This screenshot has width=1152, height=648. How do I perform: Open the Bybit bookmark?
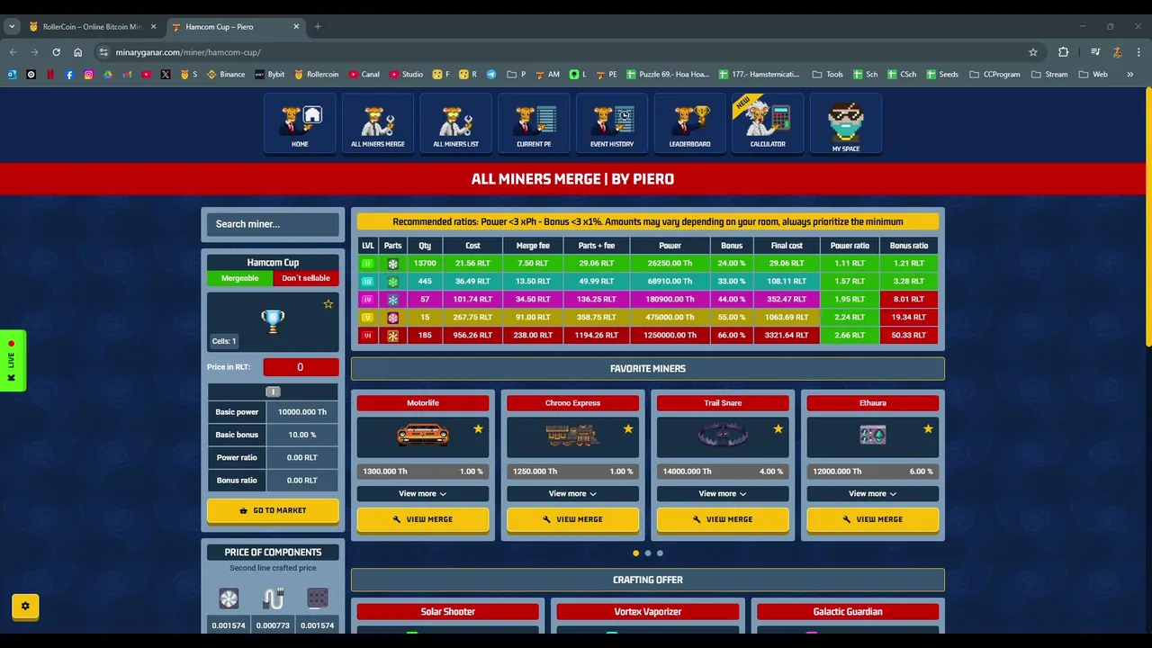[x=270, y=75]
